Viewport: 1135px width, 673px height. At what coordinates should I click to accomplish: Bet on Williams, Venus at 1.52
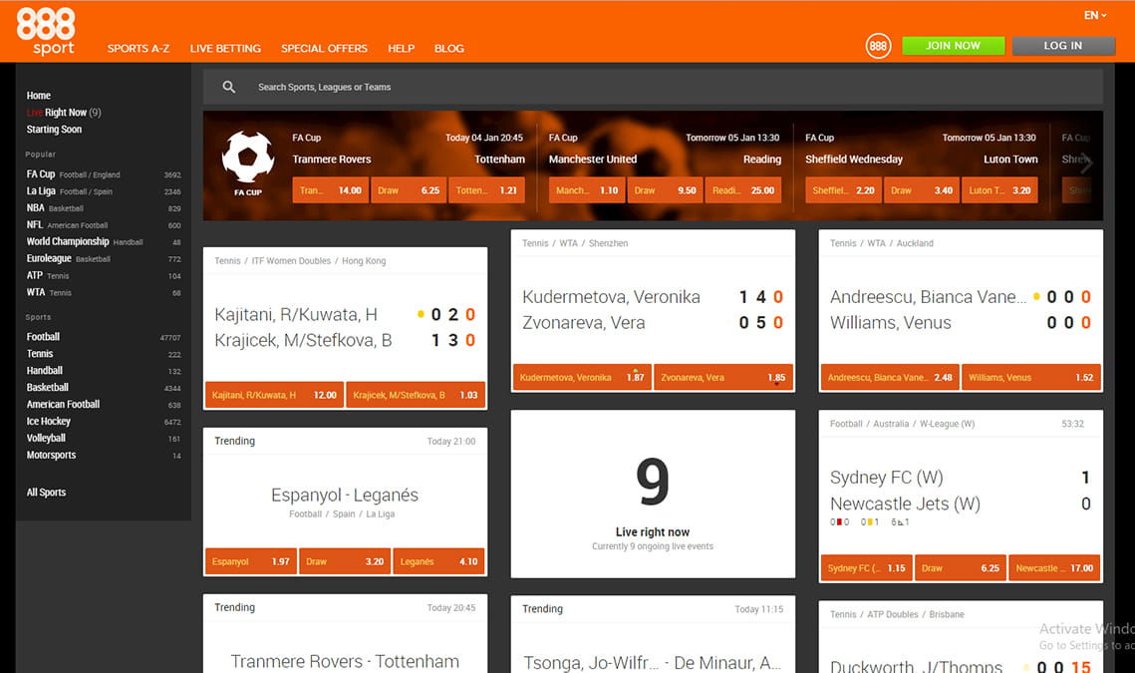pos(1030,378)
